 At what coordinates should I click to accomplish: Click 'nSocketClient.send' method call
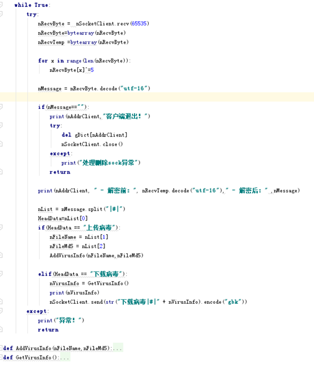76,302
